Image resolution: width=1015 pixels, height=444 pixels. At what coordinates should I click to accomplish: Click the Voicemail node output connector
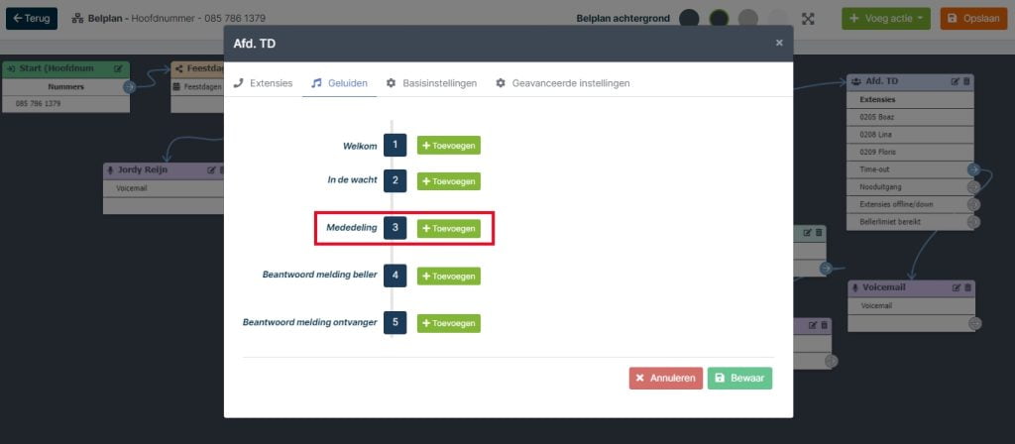(975, 323)
